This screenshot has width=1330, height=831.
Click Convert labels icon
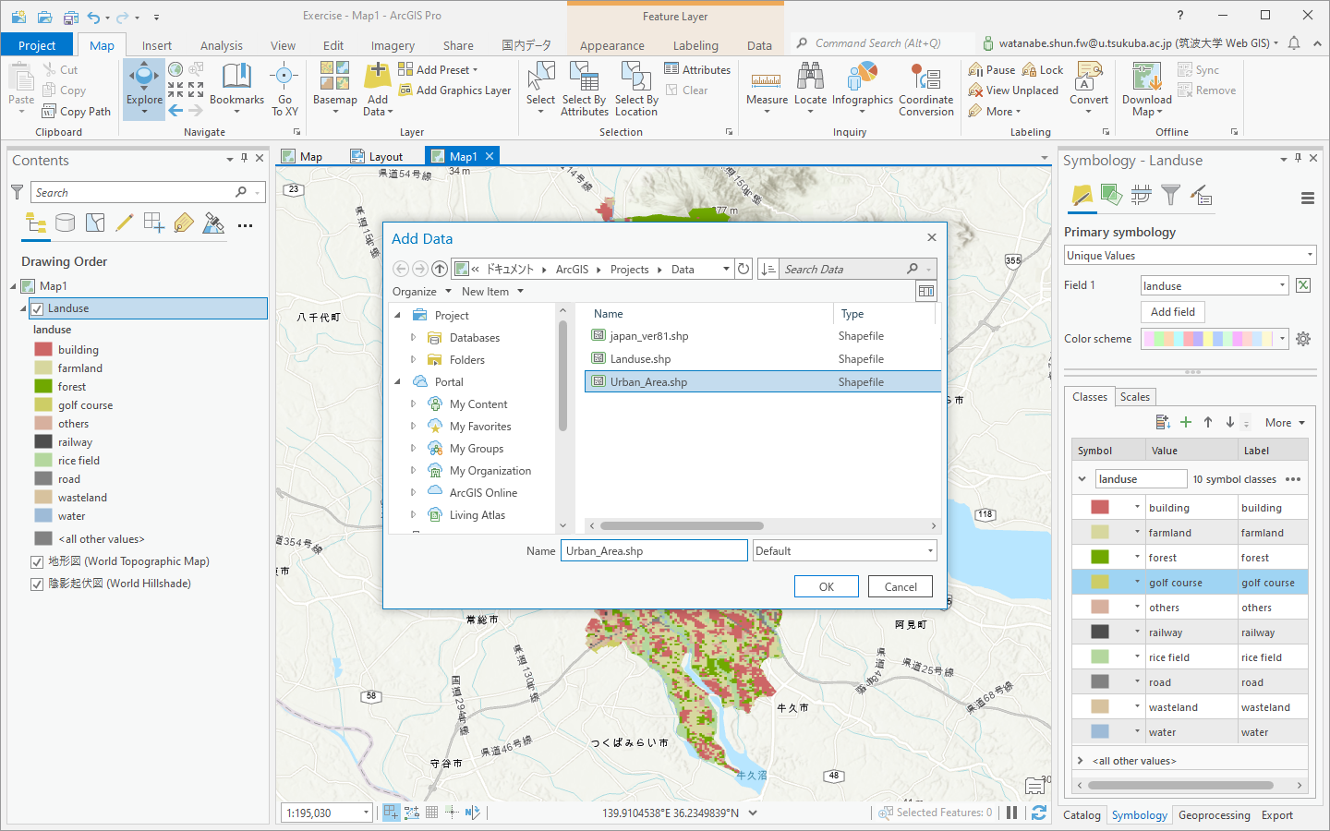click(1089, 78)
